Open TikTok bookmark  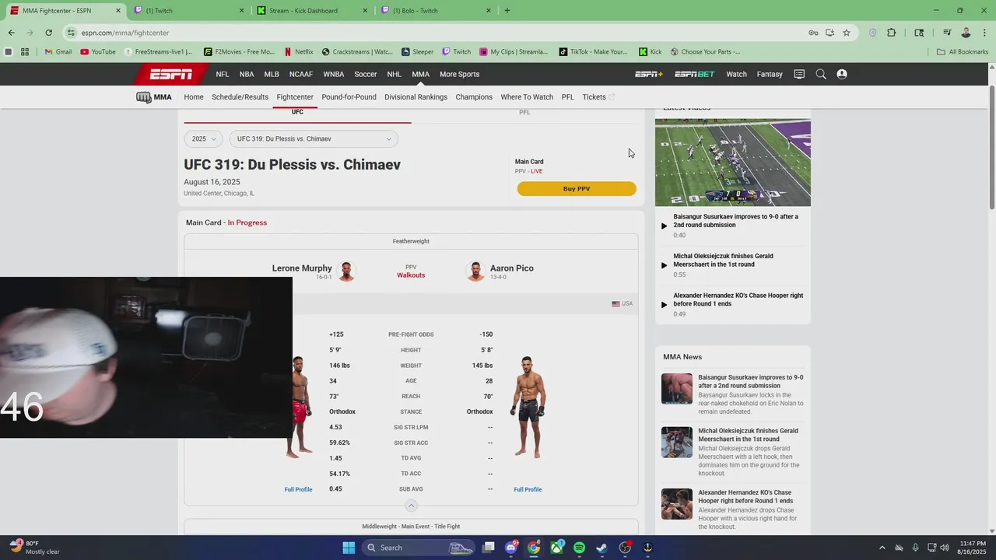pos(593,52)
